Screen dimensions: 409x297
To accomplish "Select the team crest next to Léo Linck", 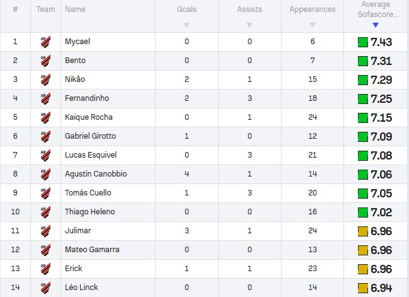I will (x=45, y=288).
